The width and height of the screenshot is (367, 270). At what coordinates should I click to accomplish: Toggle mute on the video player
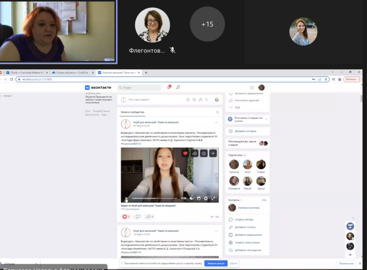[192, 198]
